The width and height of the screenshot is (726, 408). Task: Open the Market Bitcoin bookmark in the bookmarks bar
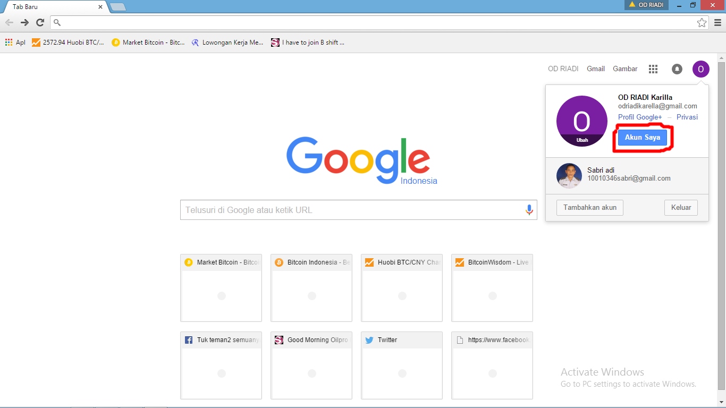[x=148, y=42]
